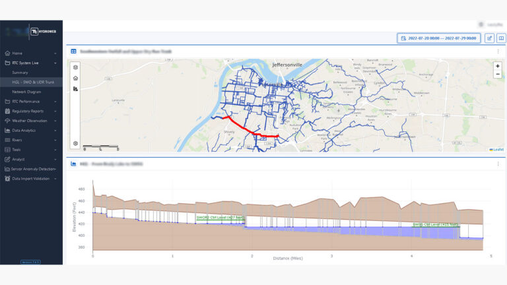
Task: Click the book icon at top right
Action: point(501,38)
